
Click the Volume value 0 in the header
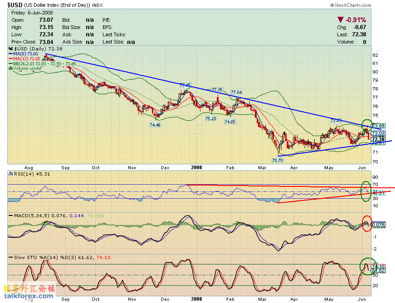pos(365,42)
